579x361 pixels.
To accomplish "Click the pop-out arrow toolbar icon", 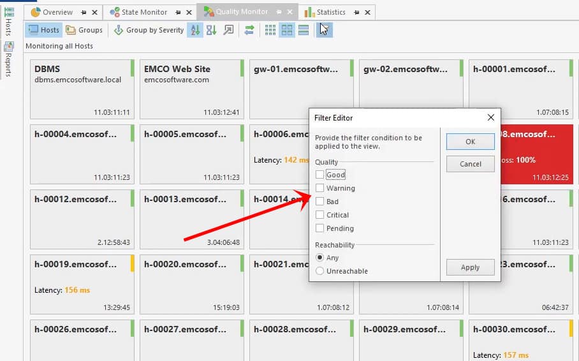I will tap(228, 30).
